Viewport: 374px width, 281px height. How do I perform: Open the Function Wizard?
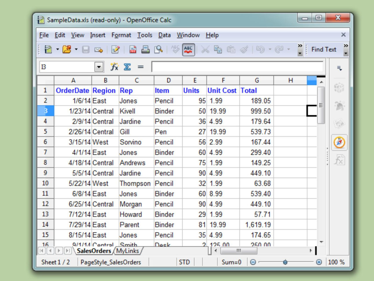pyautogui.click(x=115, y=66)
